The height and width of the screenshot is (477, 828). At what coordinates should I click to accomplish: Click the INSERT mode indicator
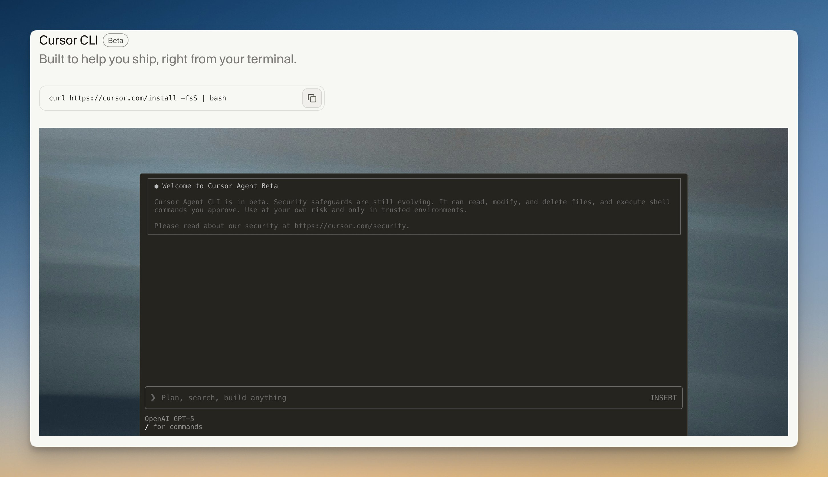(x=663, y=398)
